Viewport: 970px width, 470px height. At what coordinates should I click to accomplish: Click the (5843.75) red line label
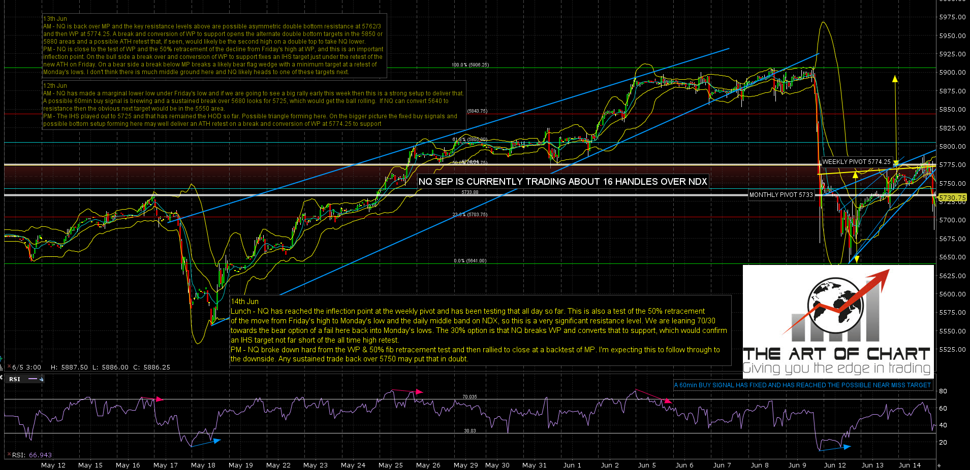[477, 111]
